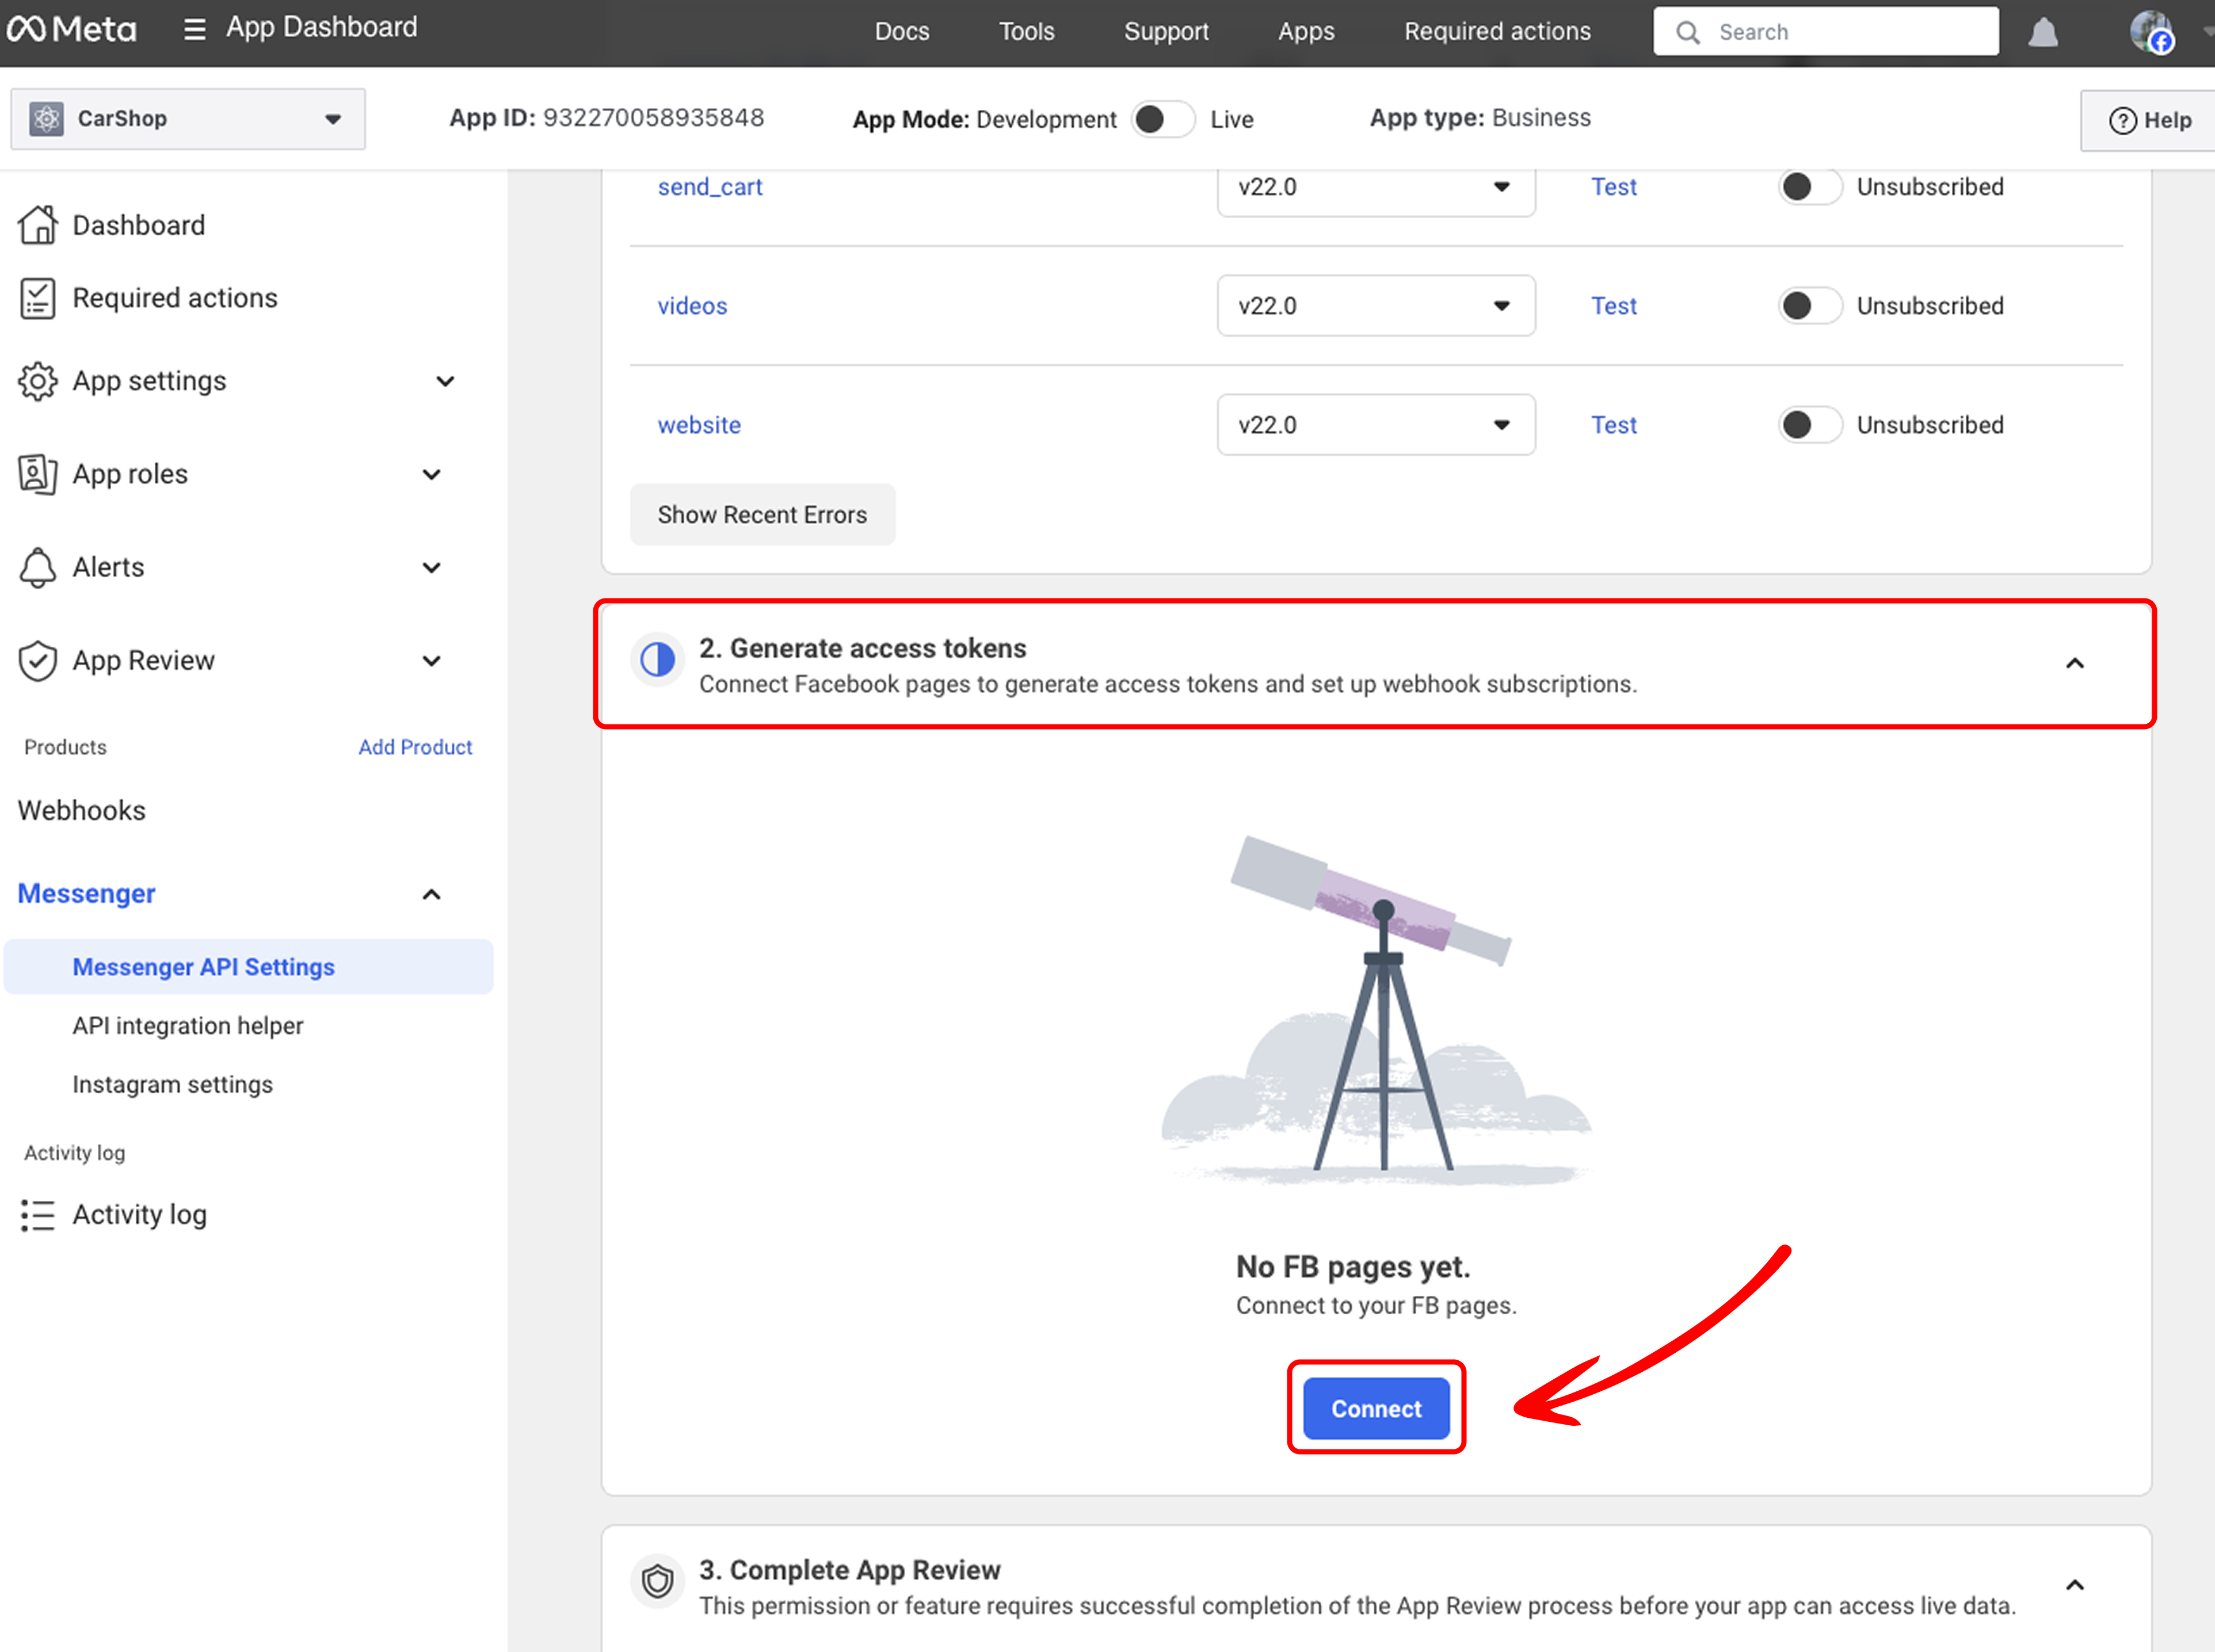This screenshot has width=2215, height=1652.
Task: Toggle subscription for website field
Action: click(1811, 425)
